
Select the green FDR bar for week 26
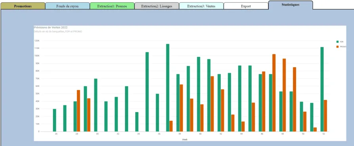tap(54, 120)
